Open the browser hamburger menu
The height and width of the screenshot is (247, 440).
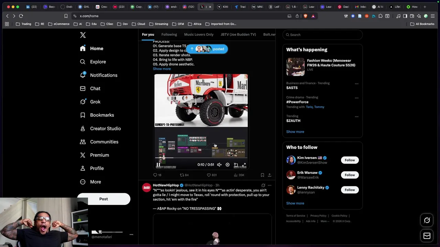[x=432, y=16]
